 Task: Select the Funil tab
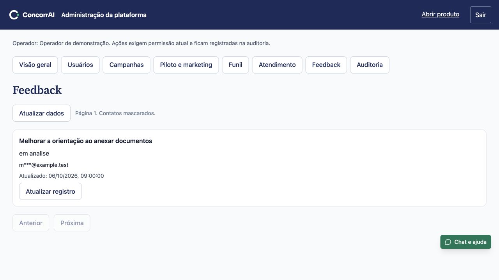coord(235,65)
